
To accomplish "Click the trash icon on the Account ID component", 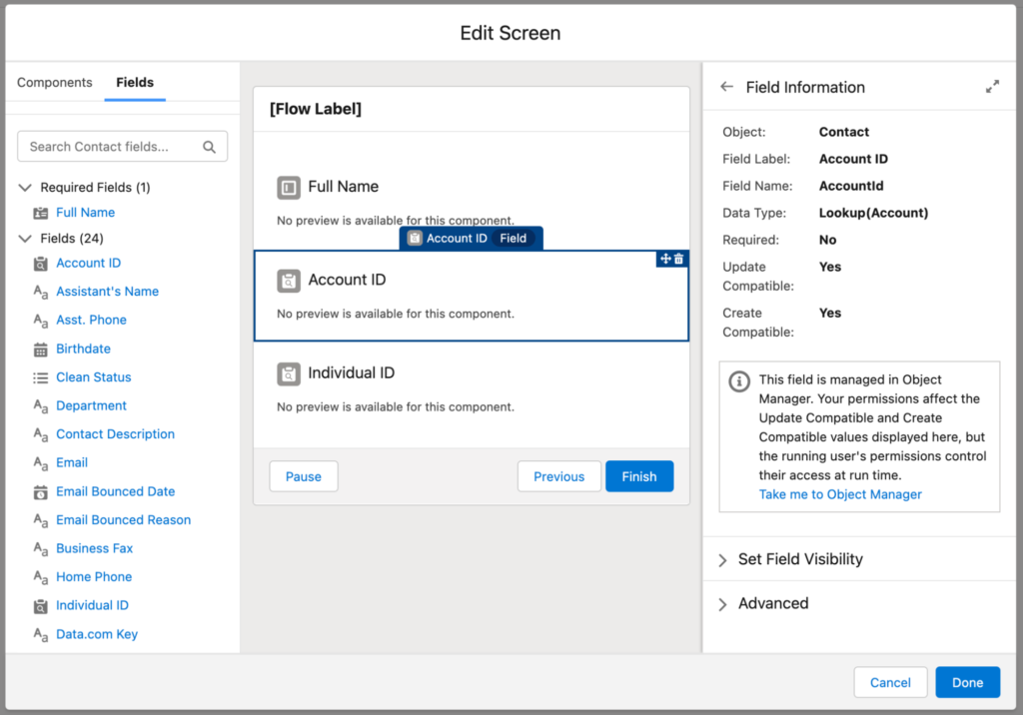I will pos(679,259).
